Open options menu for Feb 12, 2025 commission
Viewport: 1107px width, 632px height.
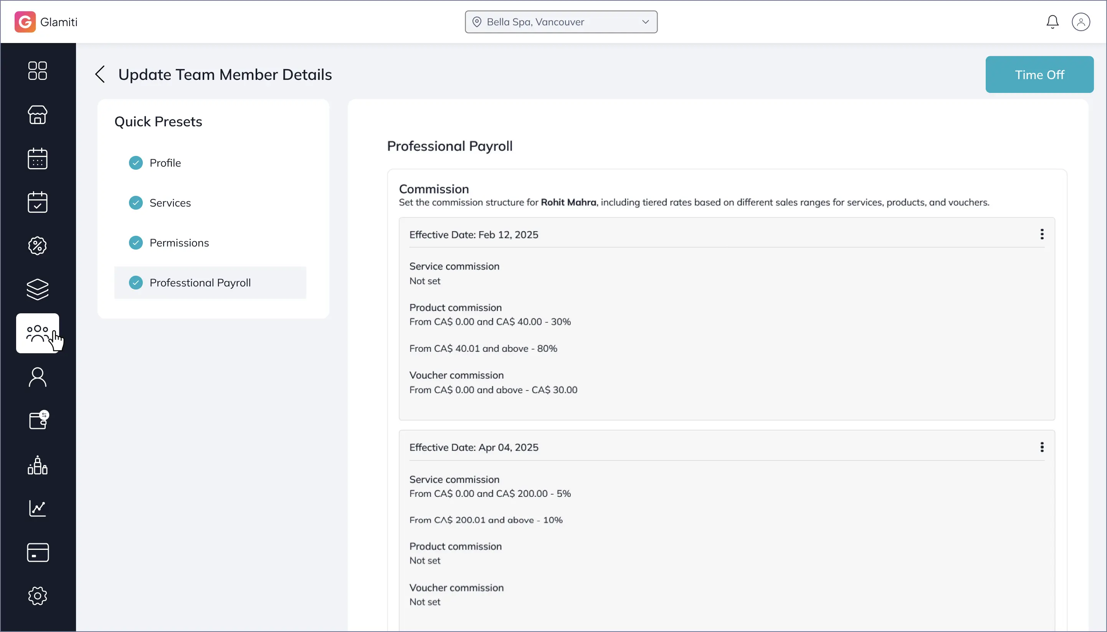[1041, 234]
